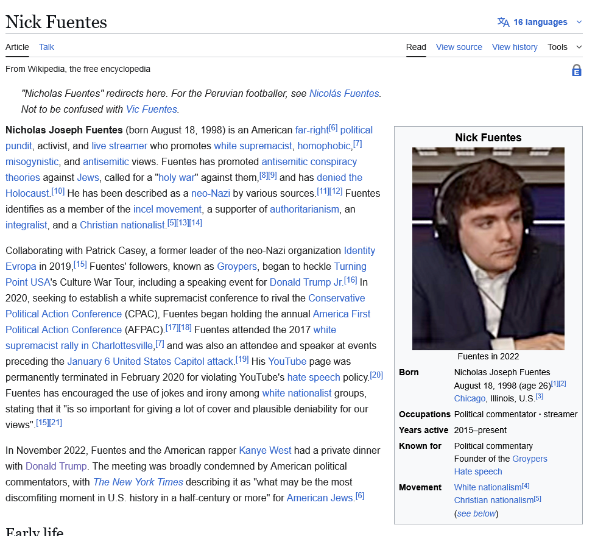
Task: Follow the Vic Fuentes link
Action: tap(152, 109)
